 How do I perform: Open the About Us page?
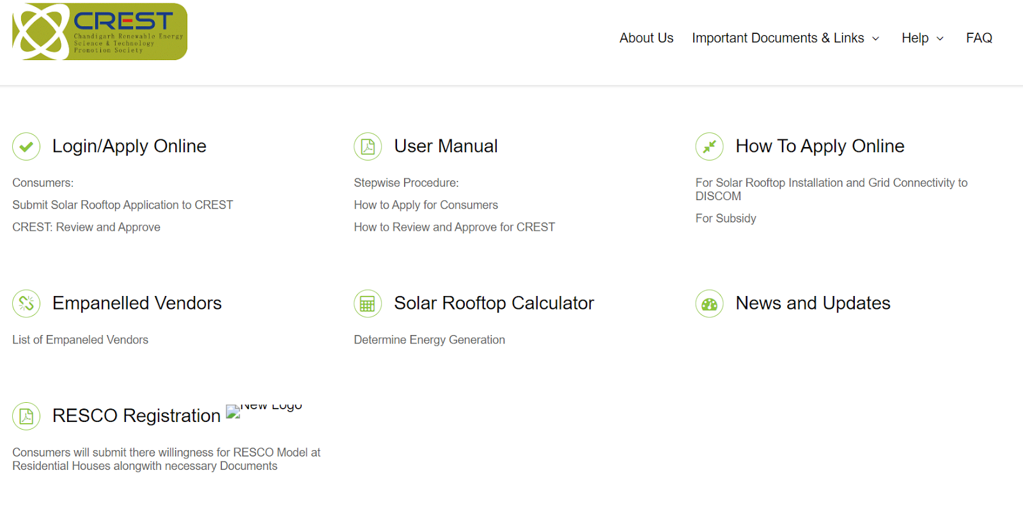tap(646, 38)
